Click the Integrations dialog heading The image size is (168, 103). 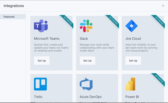click(x=14, y=6)
